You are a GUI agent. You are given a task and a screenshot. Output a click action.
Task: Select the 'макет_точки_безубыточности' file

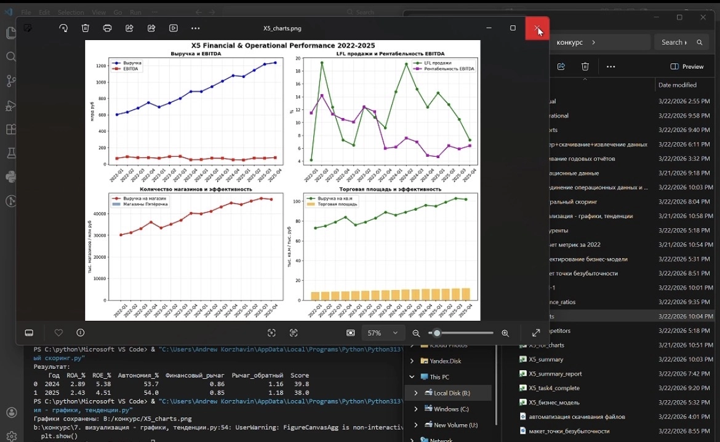click(569, 431)
